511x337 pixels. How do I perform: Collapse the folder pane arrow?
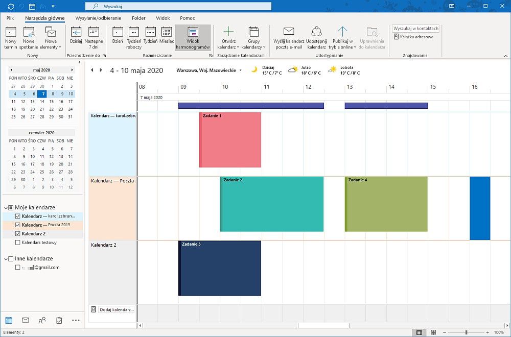click(80, 62)
